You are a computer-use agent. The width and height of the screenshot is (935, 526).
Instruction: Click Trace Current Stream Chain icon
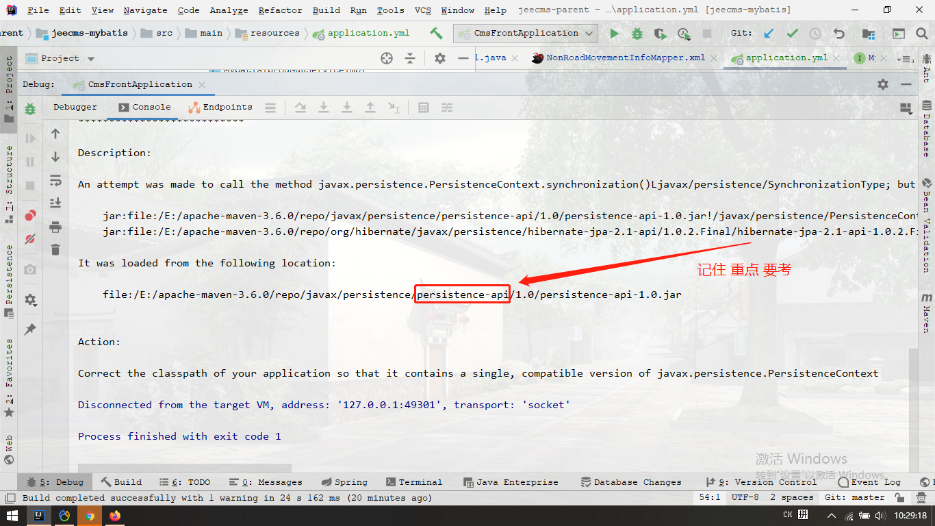point(447,108)
